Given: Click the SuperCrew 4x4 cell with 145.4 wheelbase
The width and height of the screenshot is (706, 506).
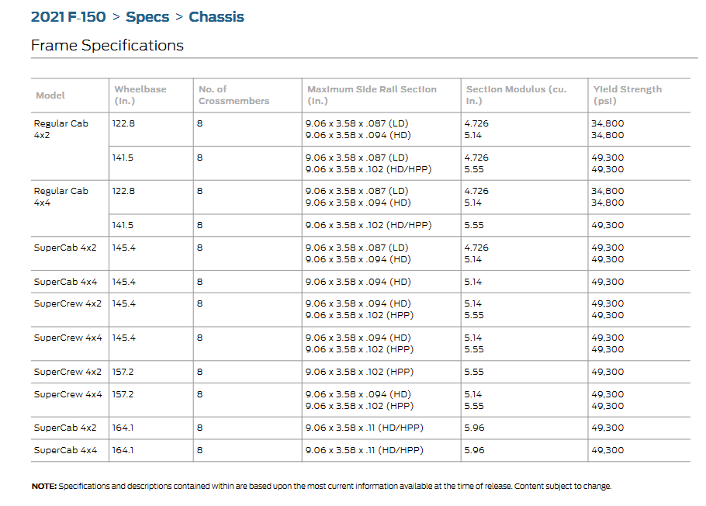Looking at the screenshot, I should pyautogui.click(x=67, y=338).
